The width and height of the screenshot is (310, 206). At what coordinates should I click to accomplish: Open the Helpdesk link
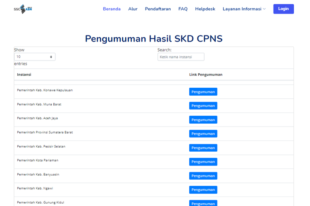205,9
